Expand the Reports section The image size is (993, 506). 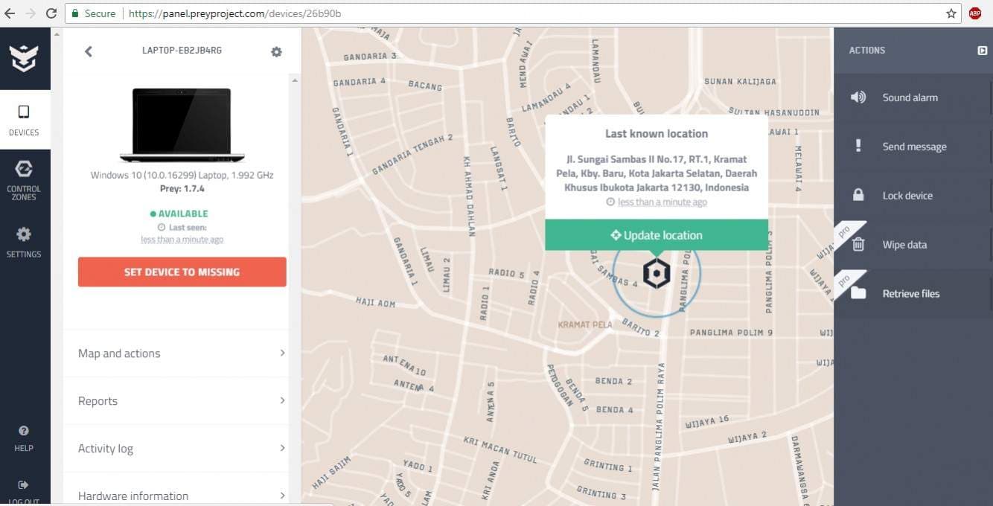182,401
